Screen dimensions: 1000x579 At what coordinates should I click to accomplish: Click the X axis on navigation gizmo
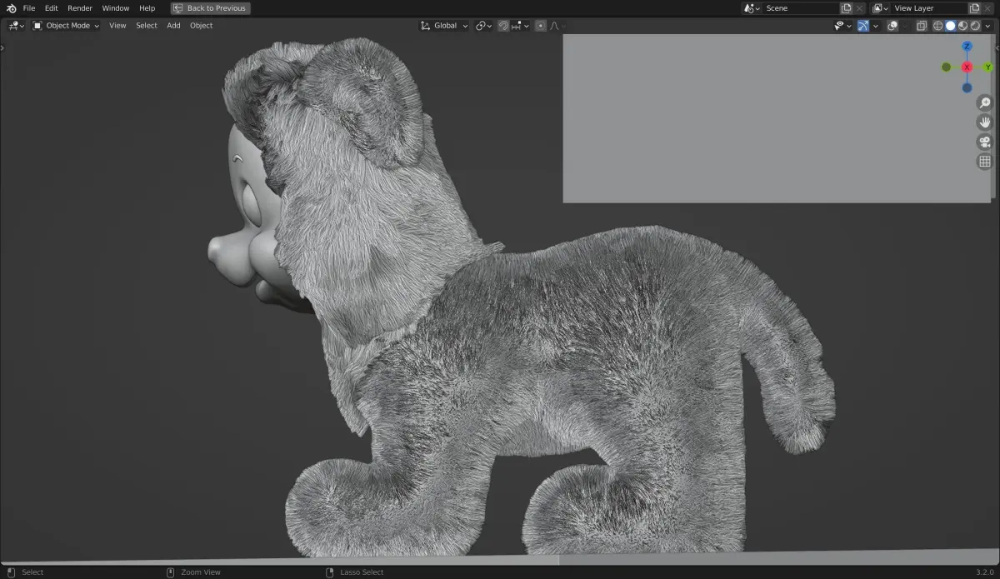(967, 67)
